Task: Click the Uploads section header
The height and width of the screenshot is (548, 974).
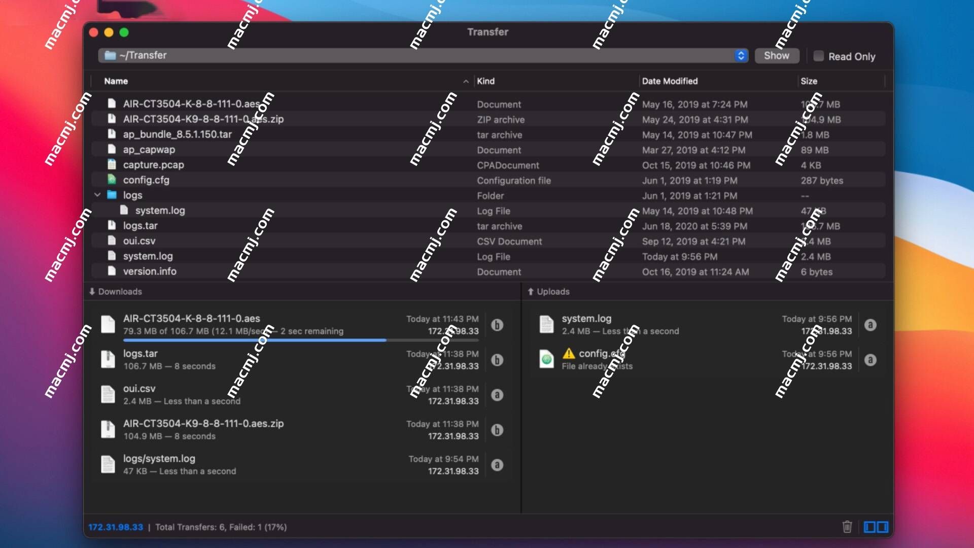Action: [548, 292]
